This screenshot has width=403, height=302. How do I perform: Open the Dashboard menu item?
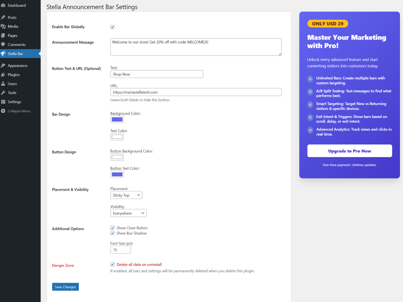pyautogui.click(x=17, y=5)
